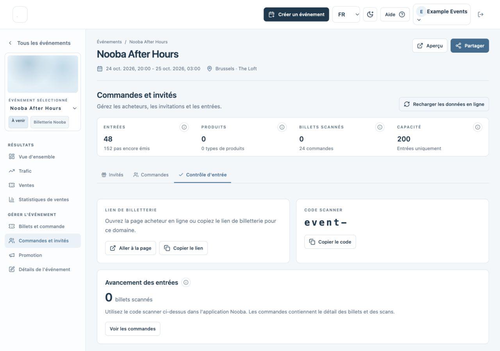
Task: Click Recharger les données en ligne
Action: point(444,104)
